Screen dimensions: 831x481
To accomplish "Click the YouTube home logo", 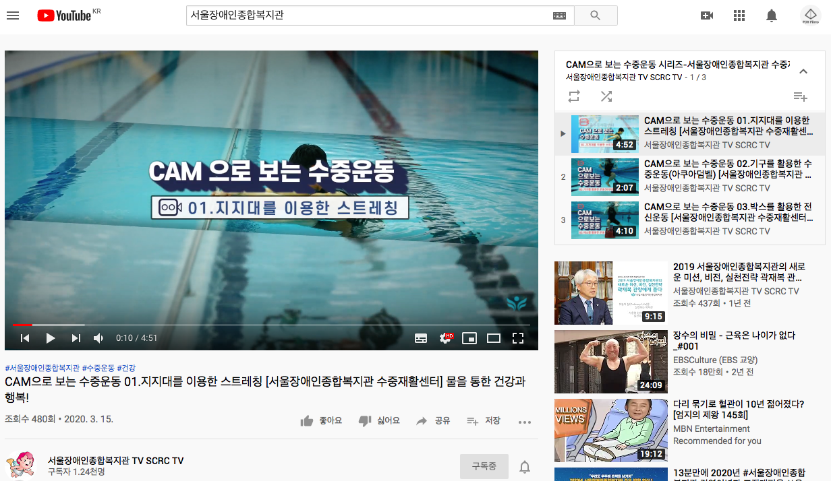I will 64,15.
